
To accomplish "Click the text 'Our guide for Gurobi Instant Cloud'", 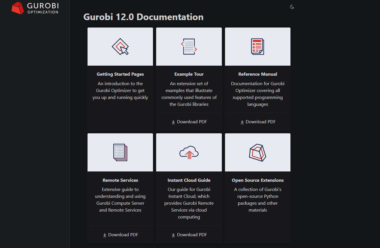I will pos(189,193).
